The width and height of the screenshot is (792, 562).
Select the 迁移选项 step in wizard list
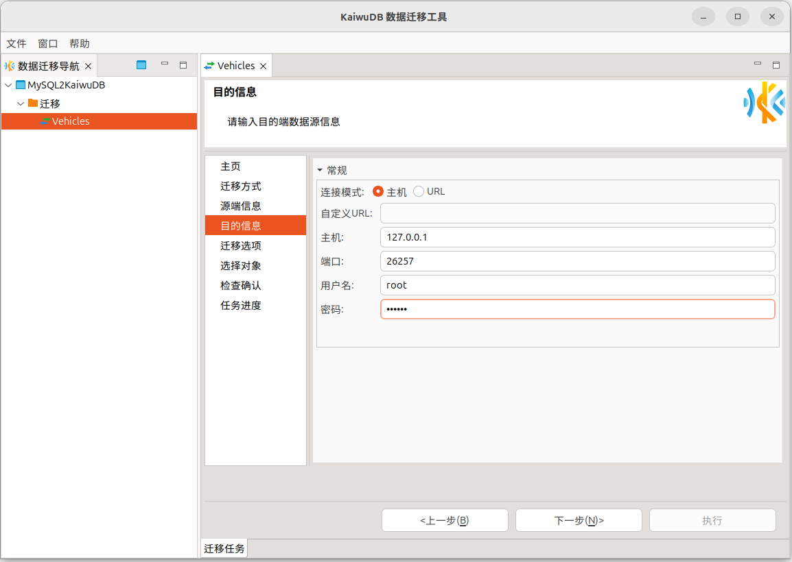[x=241, y=245]
